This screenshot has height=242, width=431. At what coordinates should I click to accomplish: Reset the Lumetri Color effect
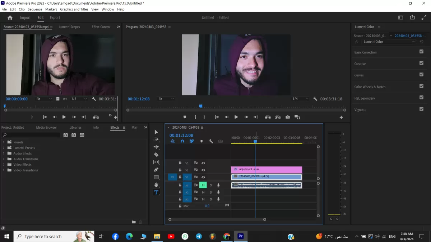click(422, 42)
